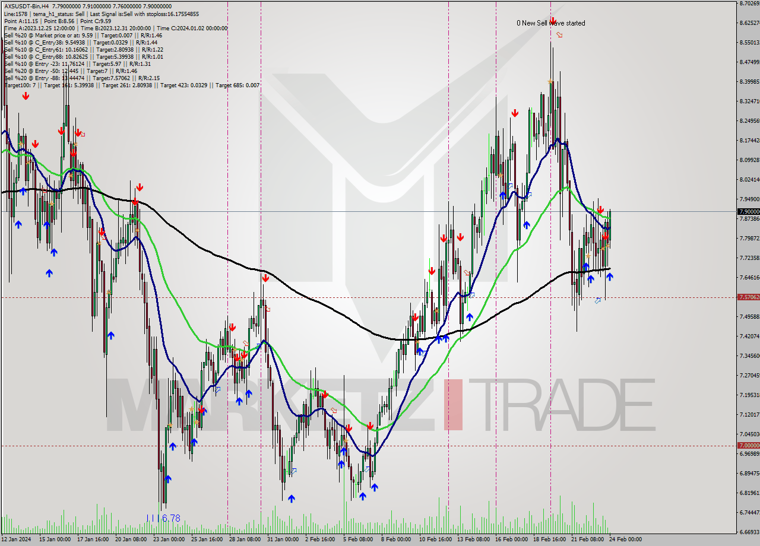Viewport: 760px width, 546px height.
Task: Click the 8.2495 price axis label
Action: pos(750,121)
